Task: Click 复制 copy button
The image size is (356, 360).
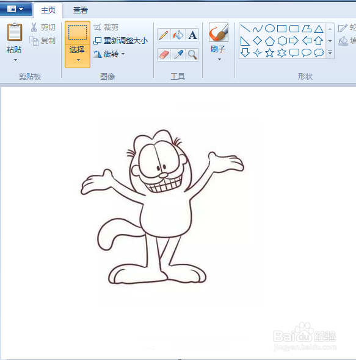Action: coord(43,41)
